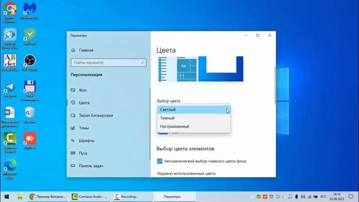Screen dimensions: 359x202
Task: Choose 'Светлый' in the color dropdown
Action: 194,109
